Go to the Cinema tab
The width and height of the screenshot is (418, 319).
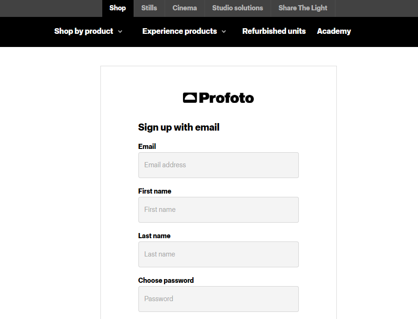click(x=185, y=8)
